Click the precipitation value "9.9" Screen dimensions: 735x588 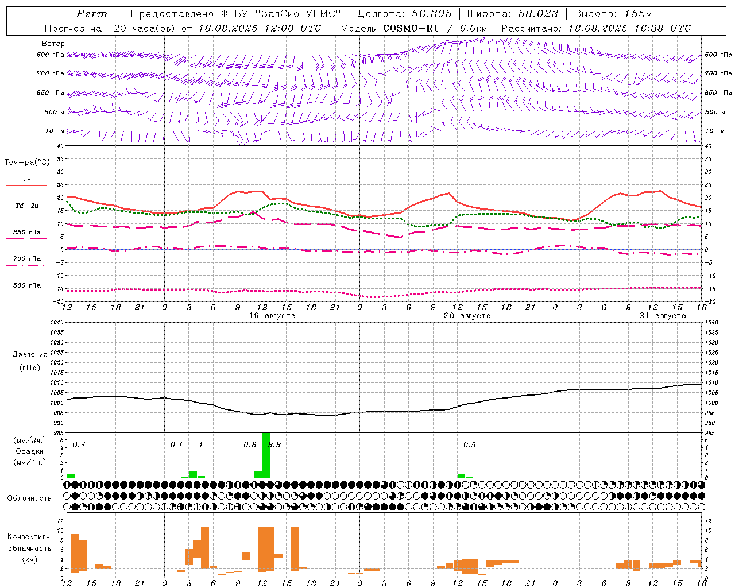pos(274,445)
